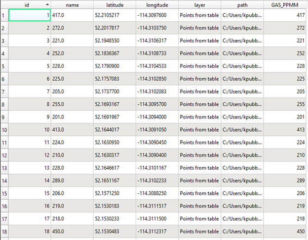Click latitude cell 52.1630317
The image size is (308, 240).
tap(115, 155)
